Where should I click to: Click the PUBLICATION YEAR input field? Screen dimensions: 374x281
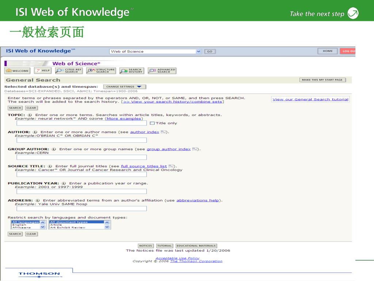point(81,191)
